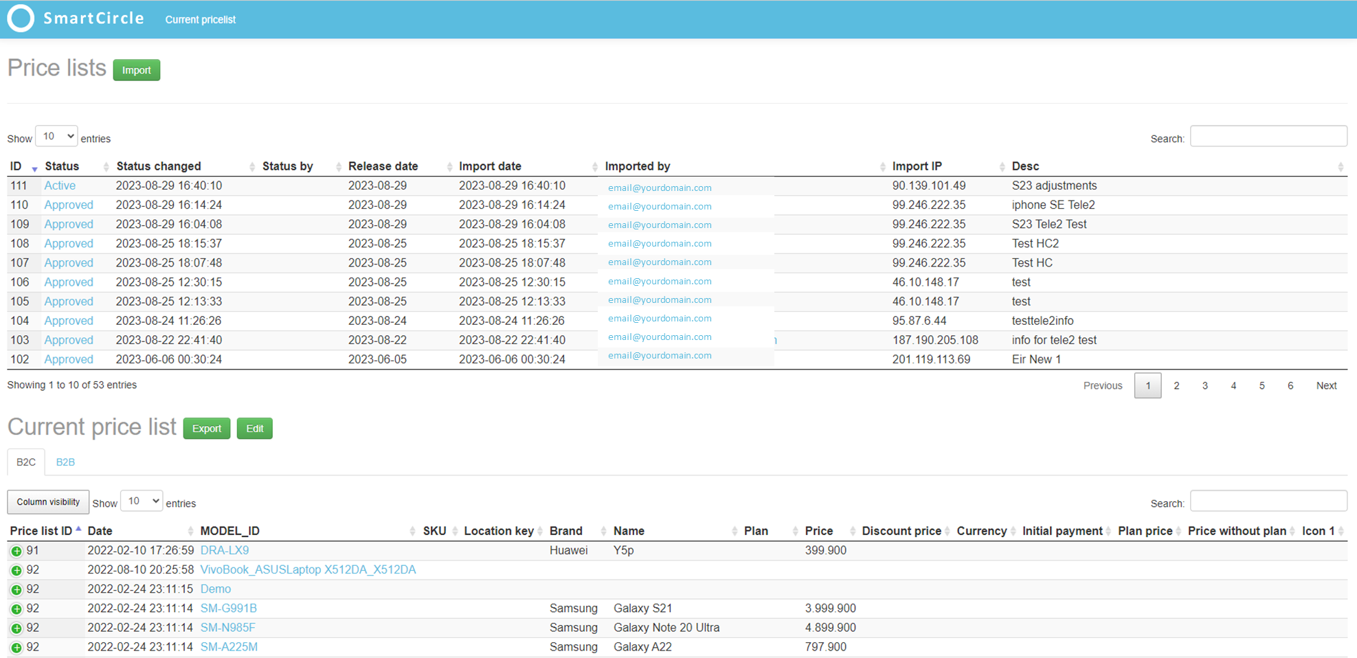Expand SM-A225M row green plus icon
Viewport: 1357px width, 658px height.
pos(16,647)
